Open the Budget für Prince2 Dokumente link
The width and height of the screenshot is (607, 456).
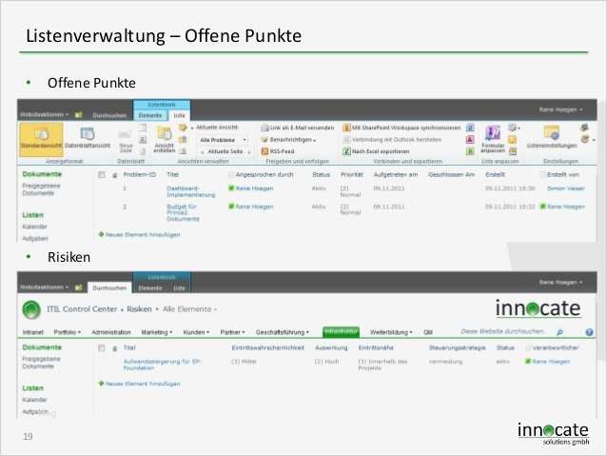(x=183, y=212)
